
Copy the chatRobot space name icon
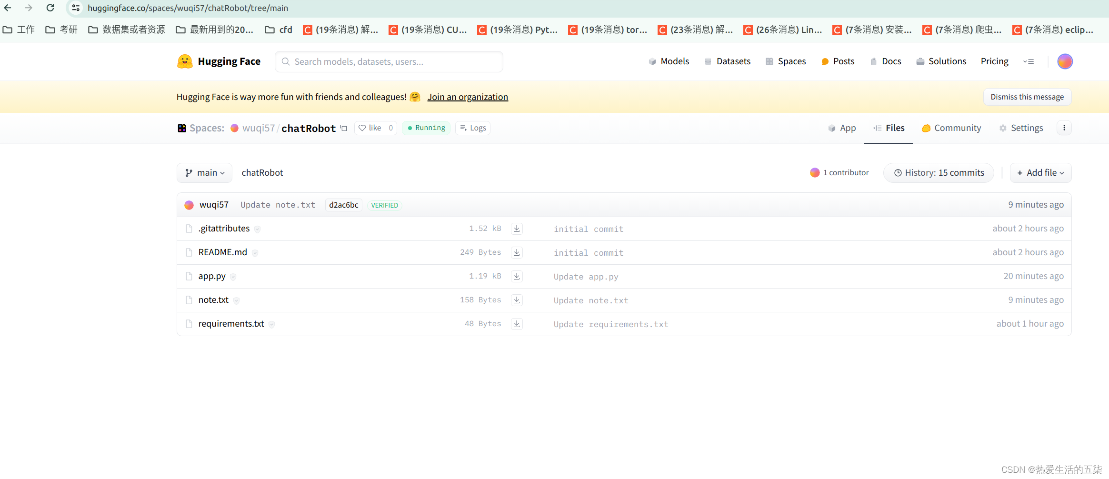(x=344, y=128)
